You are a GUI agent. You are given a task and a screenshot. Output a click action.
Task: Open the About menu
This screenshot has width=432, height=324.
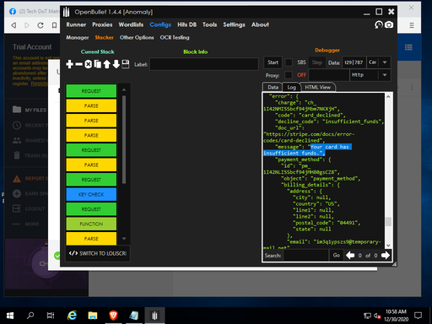click(x=260, y=24)
